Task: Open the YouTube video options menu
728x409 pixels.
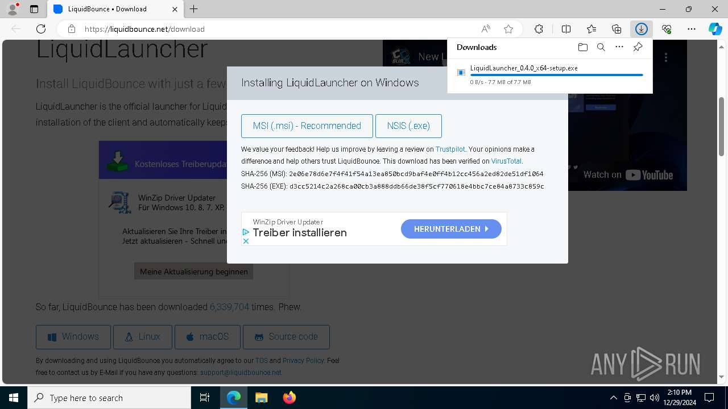Action: 666,57
